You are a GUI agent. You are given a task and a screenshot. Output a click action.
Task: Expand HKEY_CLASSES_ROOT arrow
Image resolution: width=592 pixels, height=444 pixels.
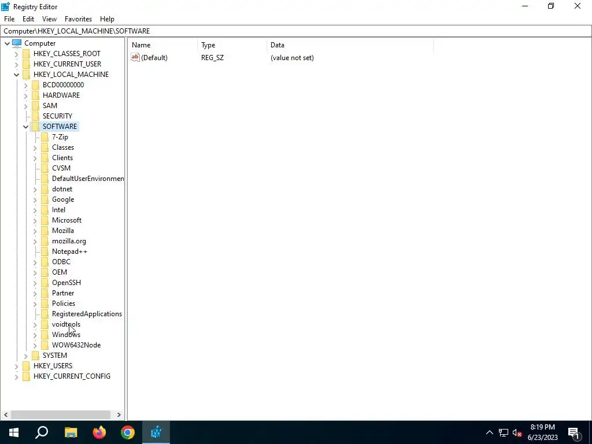(x=16, y=54)
